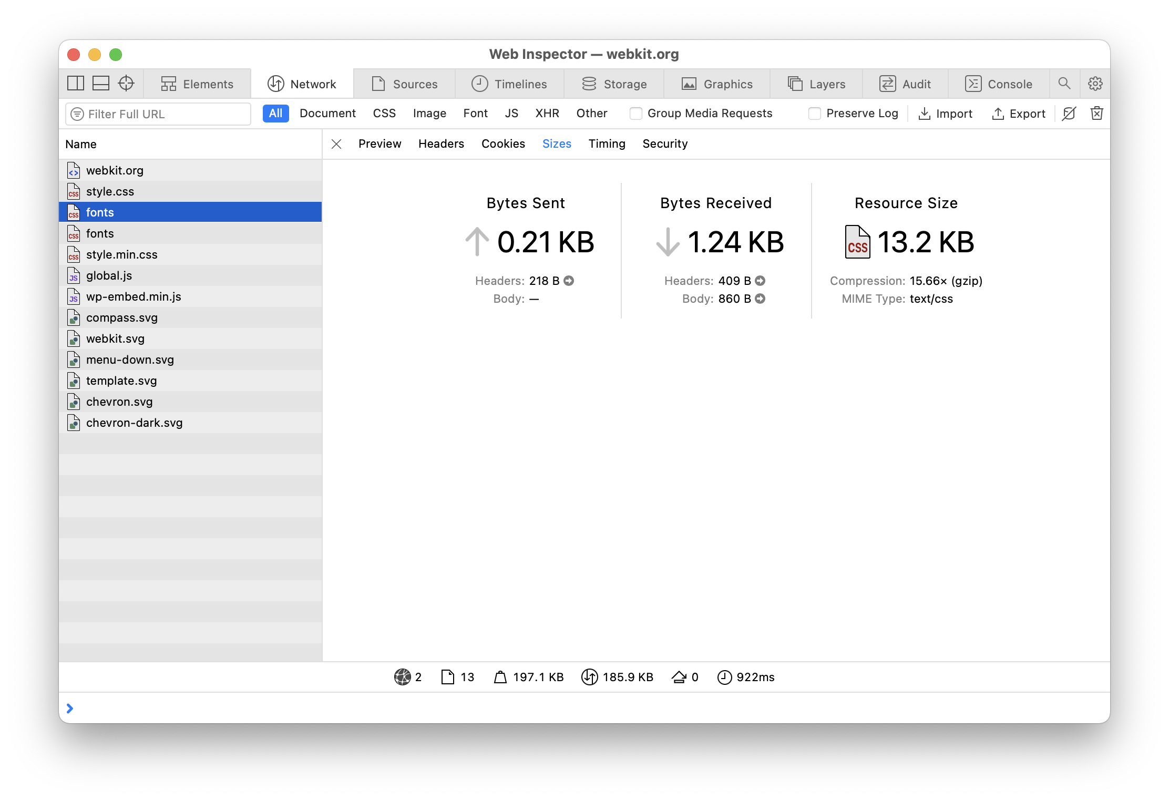Go to sent Headers 218 B arrow
This screenshot has height=801, width=1169.
click(569, 281)
